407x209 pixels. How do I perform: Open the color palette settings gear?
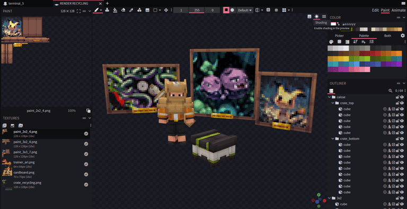coord(403,36)
